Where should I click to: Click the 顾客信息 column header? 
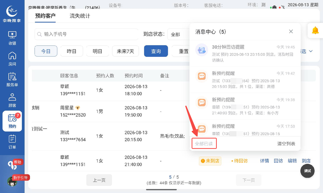(69, 76)
